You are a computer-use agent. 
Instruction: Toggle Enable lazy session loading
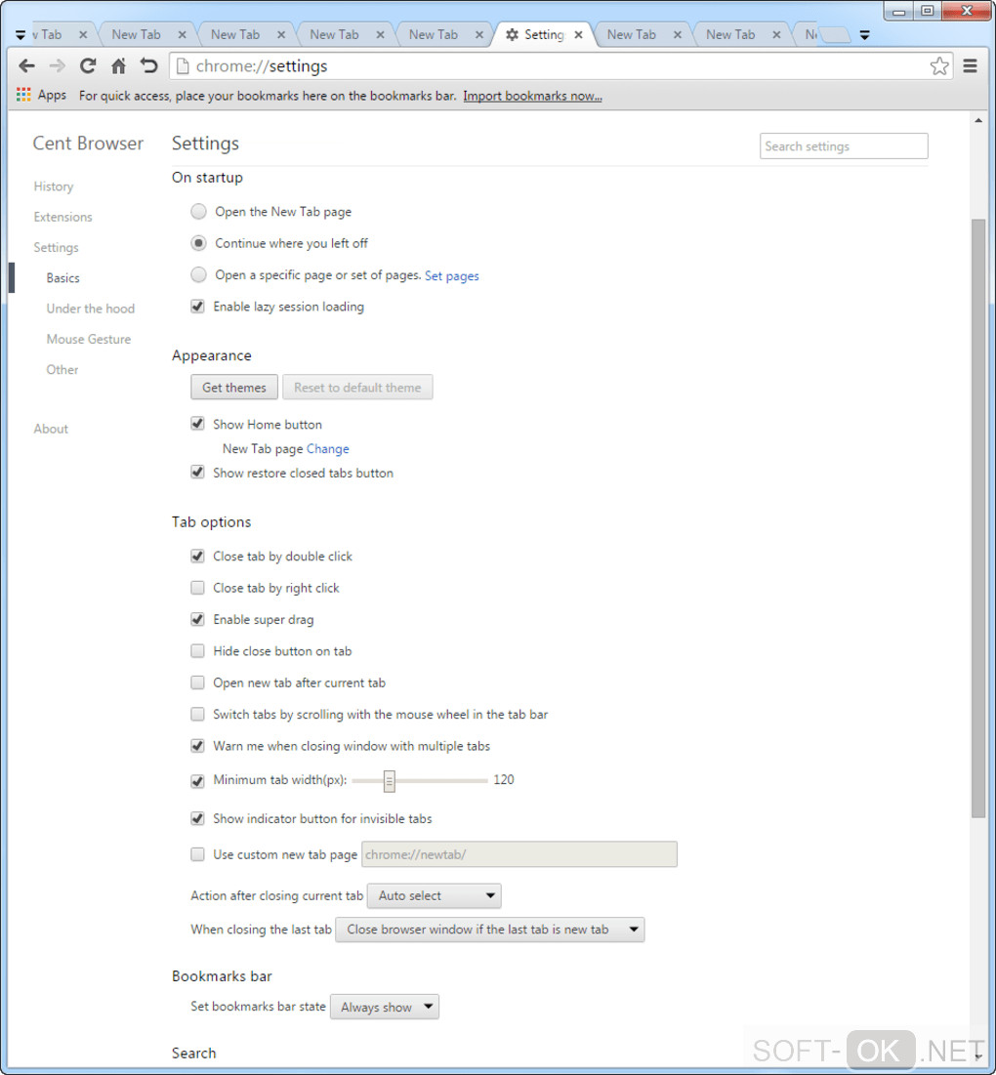197,307
